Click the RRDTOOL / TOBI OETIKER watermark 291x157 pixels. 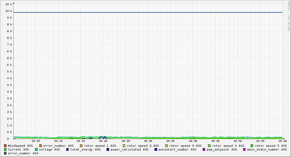tap(289, 16)
